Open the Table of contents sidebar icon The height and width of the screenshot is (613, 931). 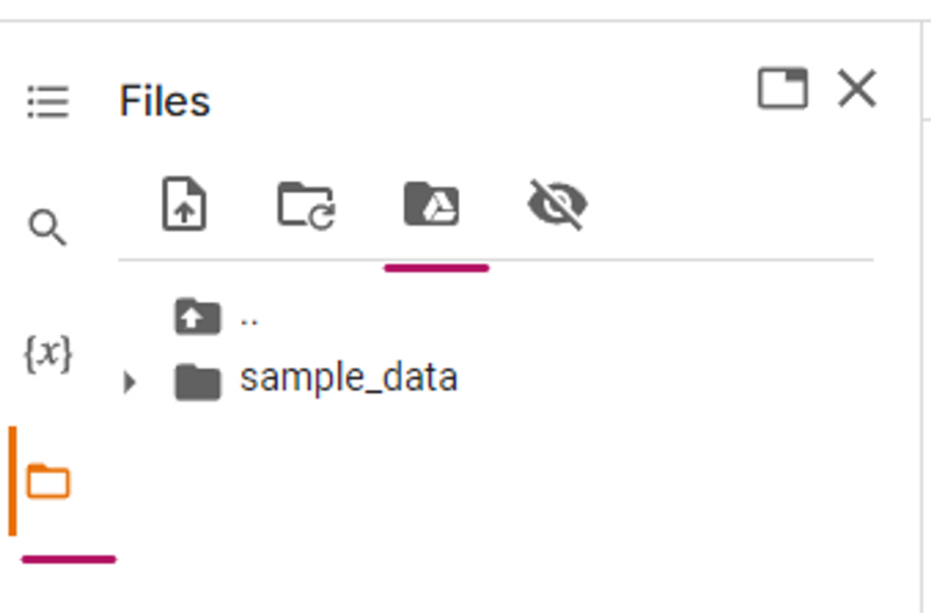48,102
